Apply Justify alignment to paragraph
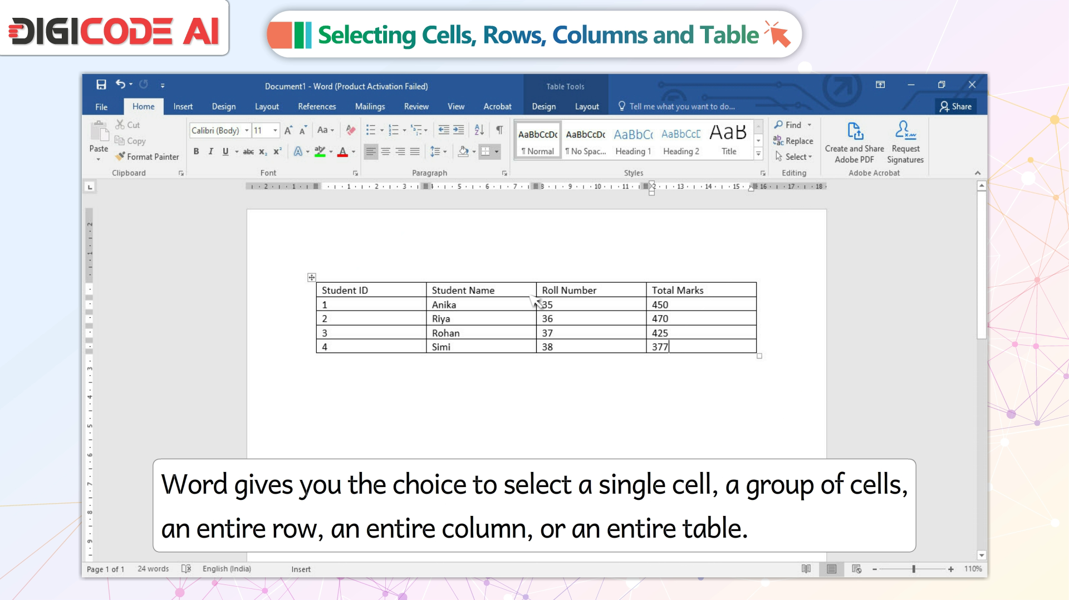The width and height of the screenshot is (1069, 600). [415, 151]
